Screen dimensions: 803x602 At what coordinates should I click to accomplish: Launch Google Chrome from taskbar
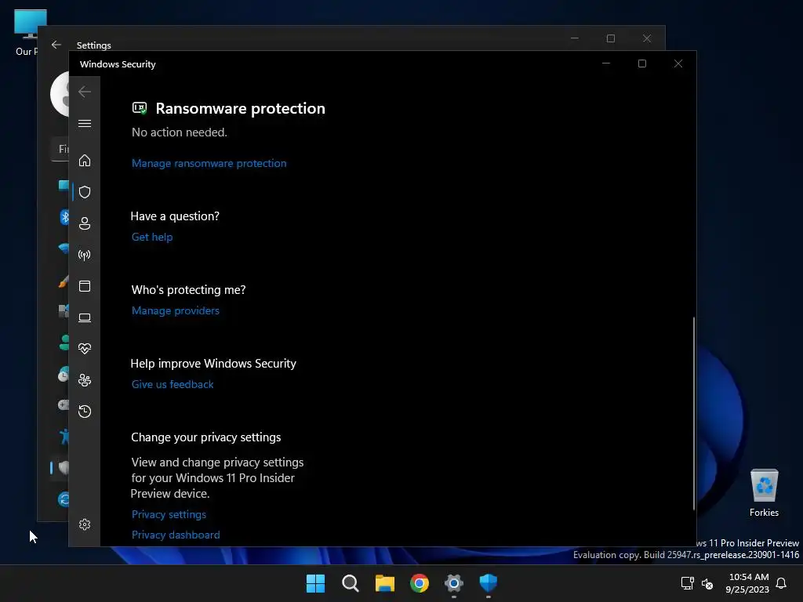pyautogui.click(x=420, y=583)
